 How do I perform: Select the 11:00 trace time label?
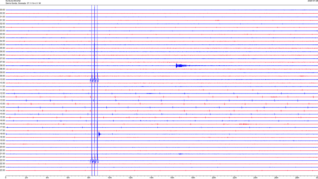pyautogui.click(x=3, y=86)
